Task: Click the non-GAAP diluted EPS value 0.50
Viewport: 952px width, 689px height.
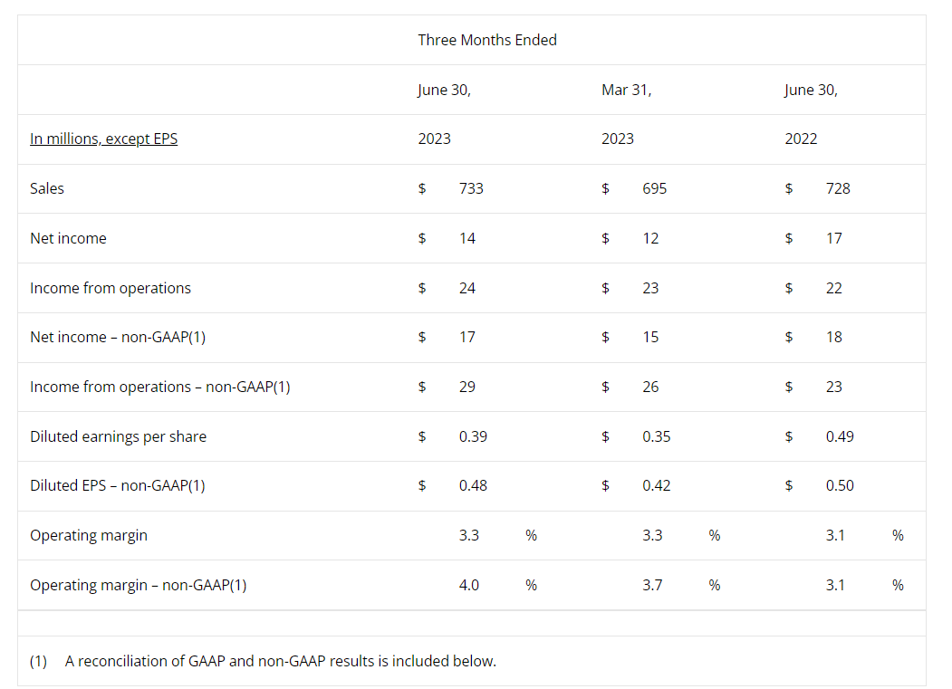Action: pyautogui.click(x=840, y=485)
